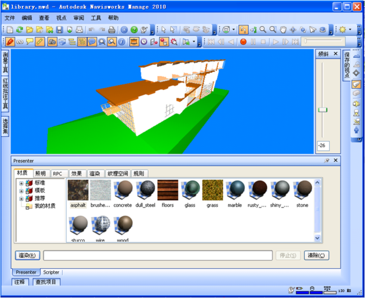The height and width of the screenshot is (298, 365).
Task: Switch to the RPC tab
Action: click(x=59, y=173)
